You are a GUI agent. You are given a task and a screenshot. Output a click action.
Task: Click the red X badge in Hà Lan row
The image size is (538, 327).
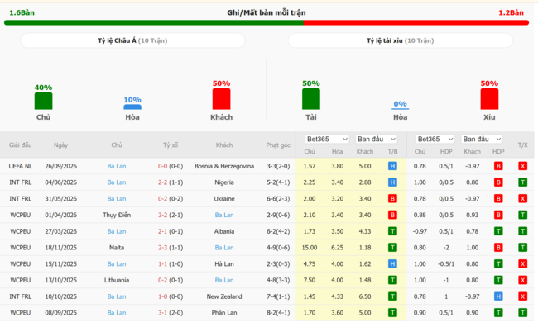tap(522, 263)
